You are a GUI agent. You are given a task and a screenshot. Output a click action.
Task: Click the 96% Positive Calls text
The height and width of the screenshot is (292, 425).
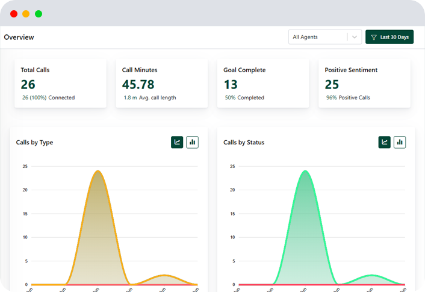348,98
